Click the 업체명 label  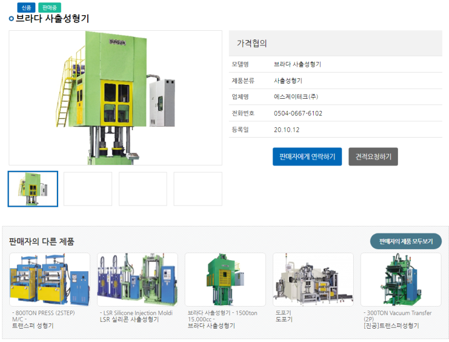click(240, 97)
